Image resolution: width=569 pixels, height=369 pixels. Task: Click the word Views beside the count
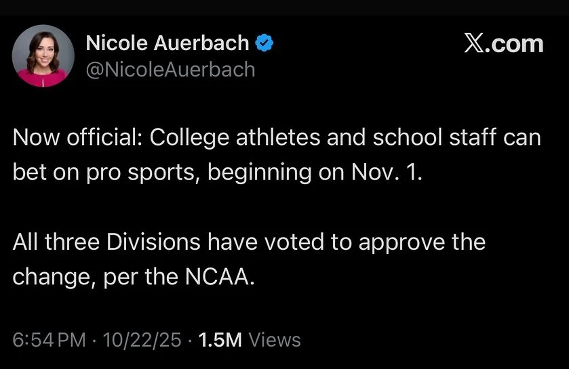274,339
